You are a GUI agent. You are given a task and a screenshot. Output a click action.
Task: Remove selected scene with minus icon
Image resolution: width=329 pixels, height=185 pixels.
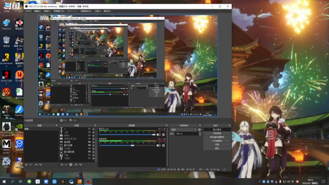pos(30,165)
